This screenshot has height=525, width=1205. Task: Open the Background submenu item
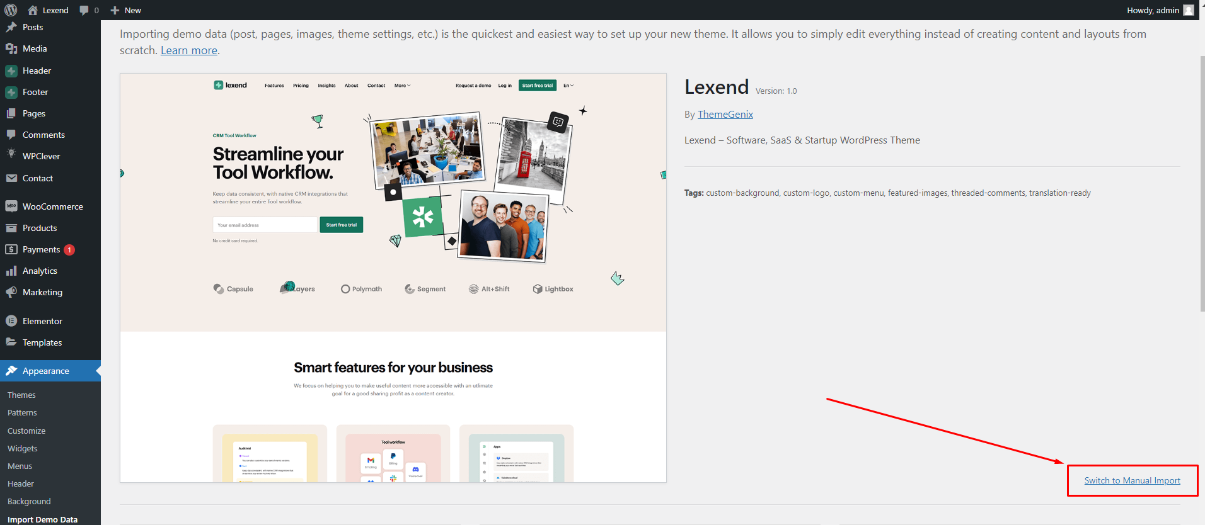tap(29, 501)
